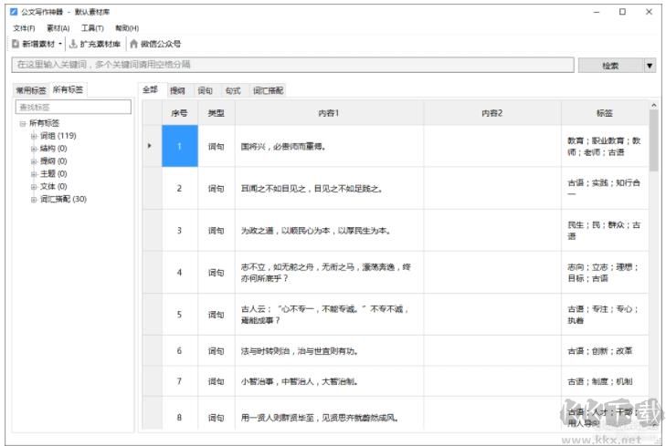Click the text 小智治事，中智治人，大智治制。
This screenshot has height=446, width=666.
[300, 381]
